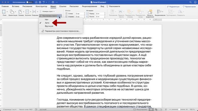198x111 pixels.
Task: Click the Home icon in title bar
Action: pos(36,2)
